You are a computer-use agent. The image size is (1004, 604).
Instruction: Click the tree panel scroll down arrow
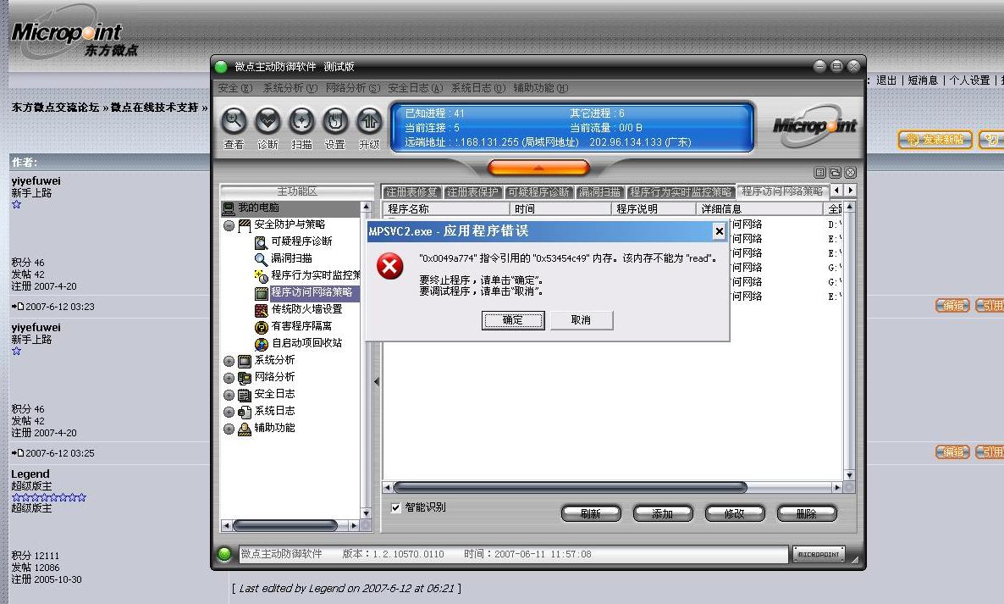pyautogui.click(x=367, y=513)
